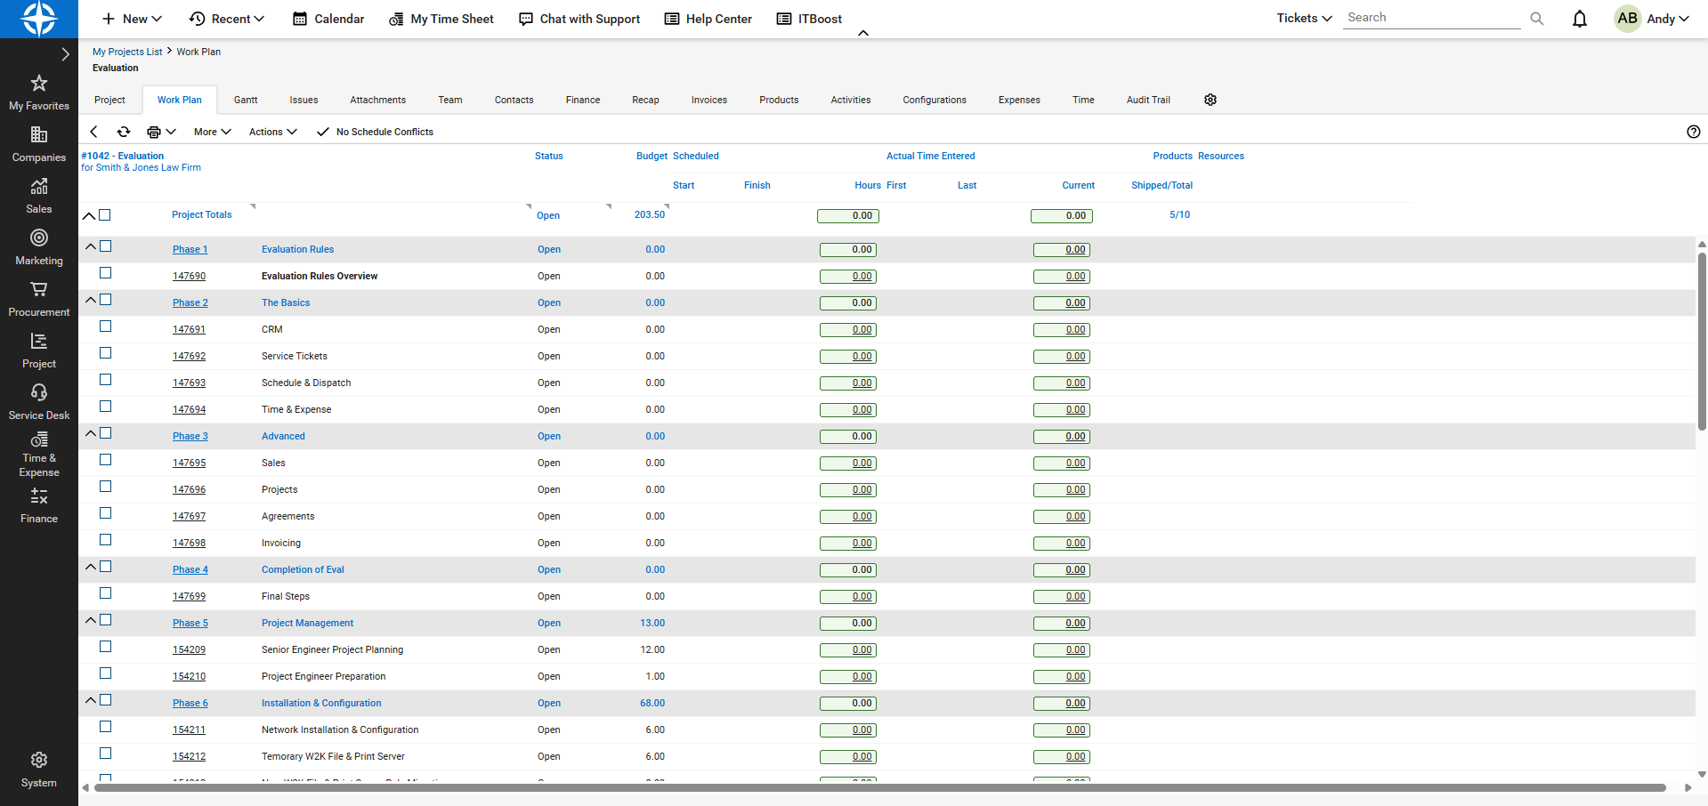Open ticket link 147692
This screenshot has height=806, width=1708.
[189, 356]
